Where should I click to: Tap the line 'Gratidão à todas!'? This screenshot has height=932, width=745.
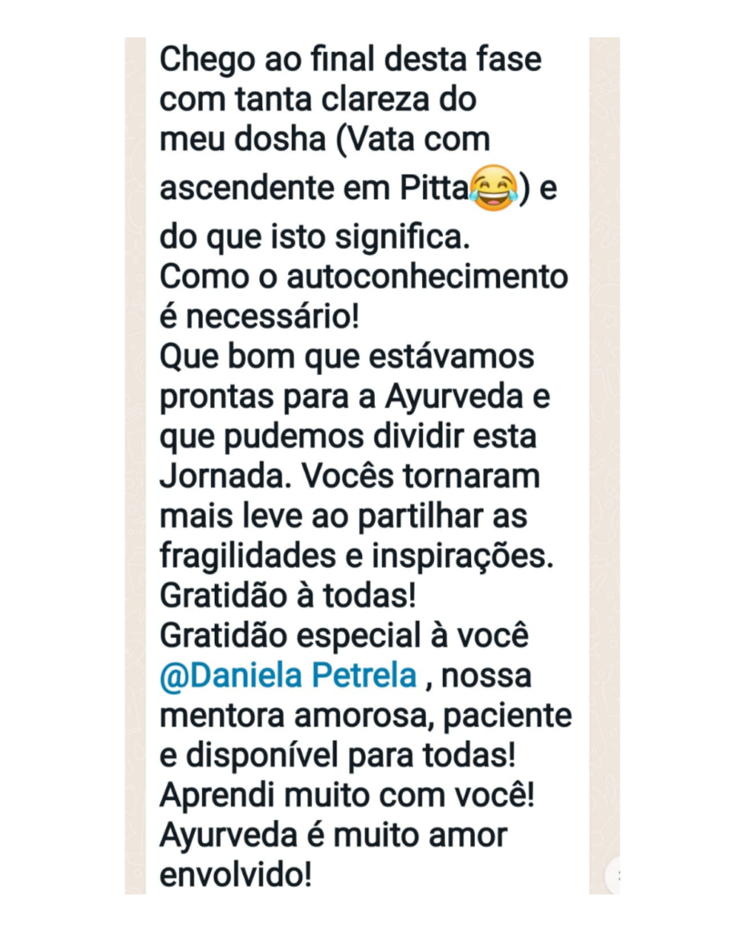click(287, 595)
